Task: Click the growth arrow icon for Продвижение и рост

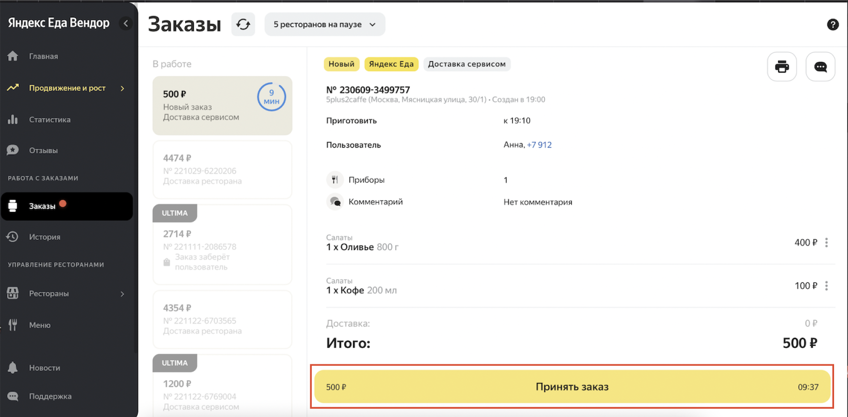Action: pyautogui.click(x=13, y=88)
